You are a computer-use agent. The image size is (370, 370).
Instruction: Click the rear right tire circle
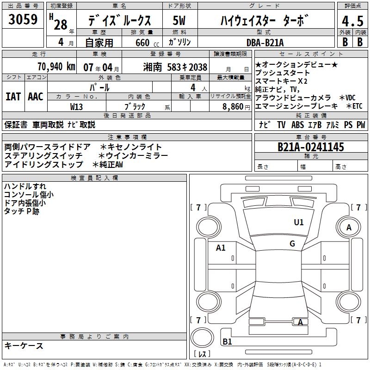[349, 302]
